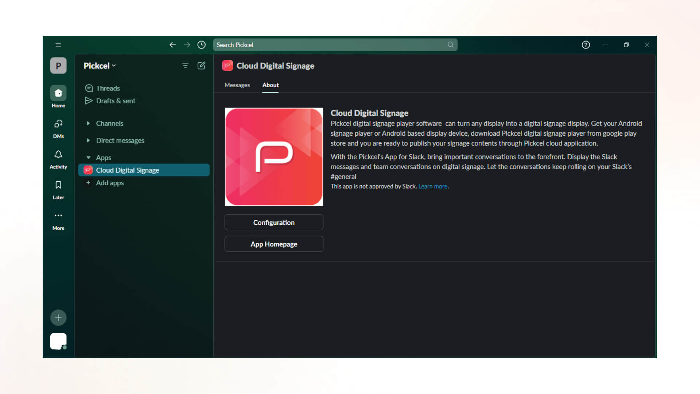
Task: Open the App Homepage
Action: [273, 244]
